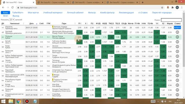Open info icon for Кипр Кубок row
This screenshot has width=185, height=104.
tap(177, 47)
